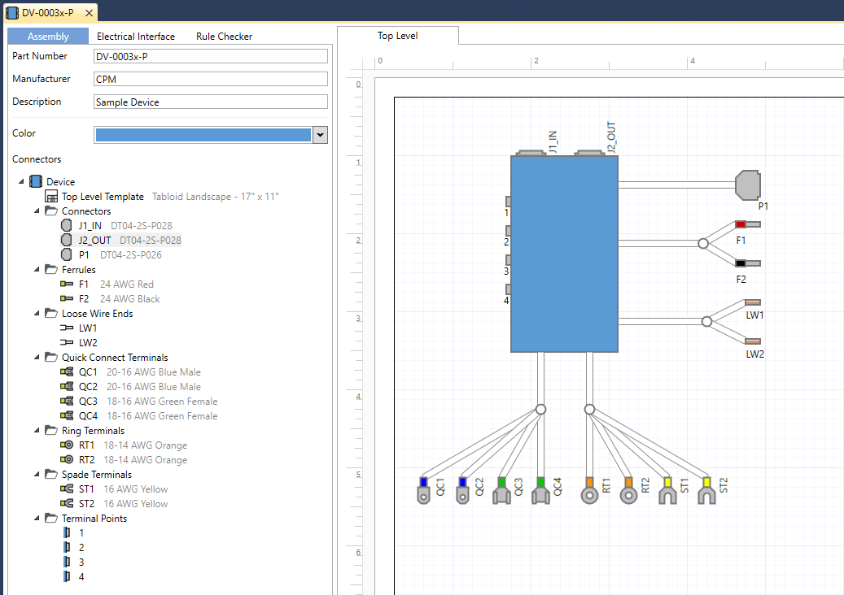Collapse the Connectors folder in the tree
This screenshot has width=844, height=595.
point(37,211)
